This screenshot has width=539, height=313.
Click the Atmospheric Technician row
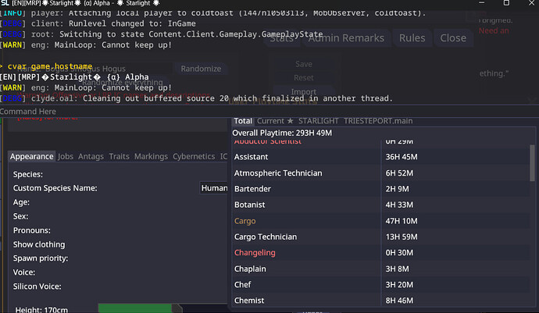(x=381, y=173)
